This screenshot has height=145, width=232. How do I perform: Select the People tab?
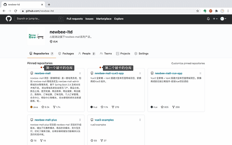click(x=87, y=54)
